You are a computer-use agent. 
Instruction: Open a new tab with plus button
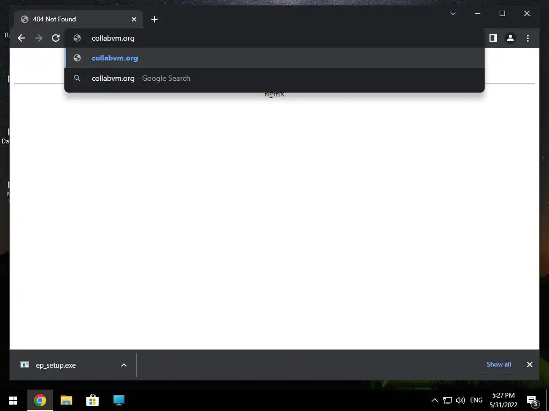pyautogui.click(x=154, y=19)
